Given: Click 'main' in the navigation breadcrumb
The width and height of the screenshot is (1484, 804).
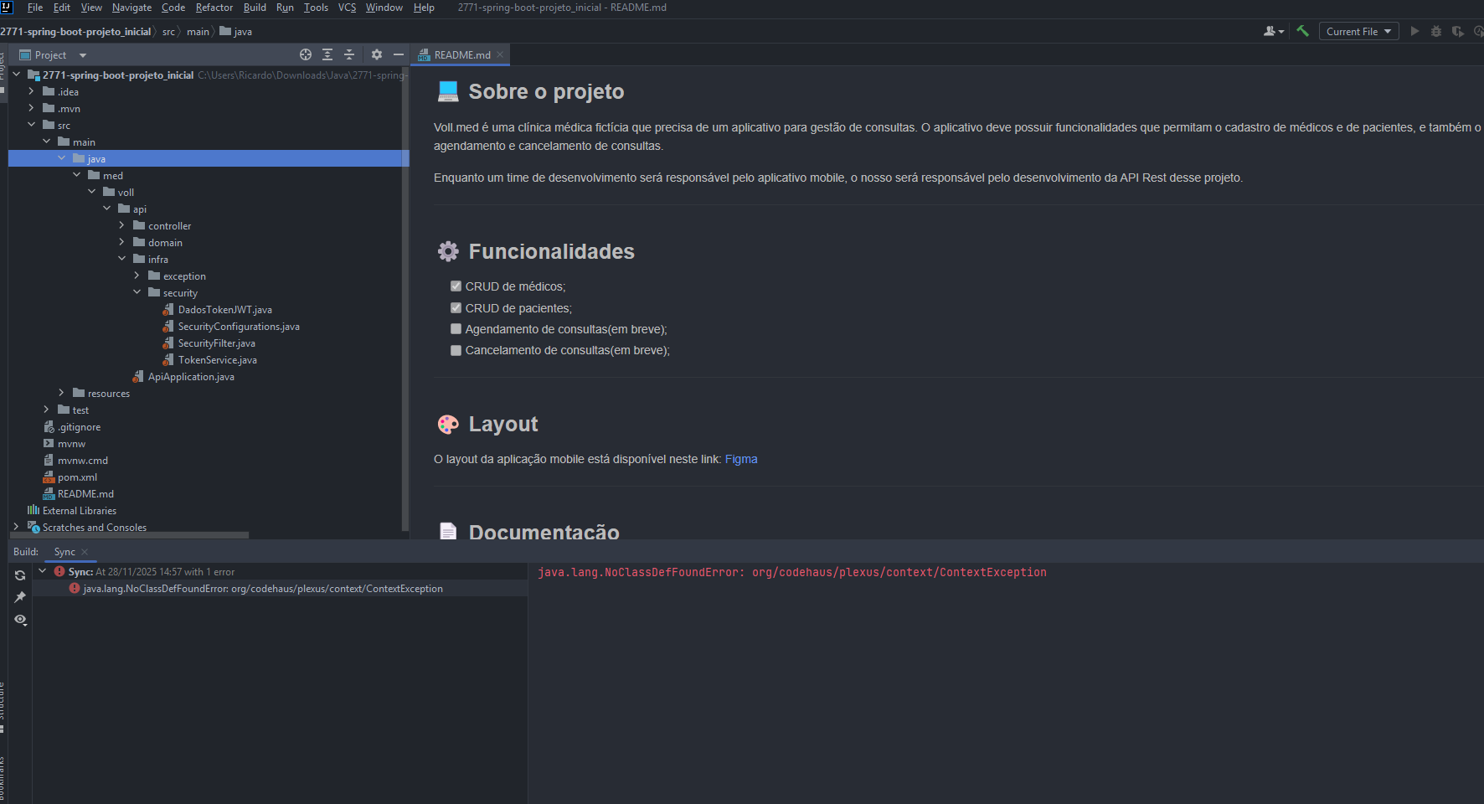Looking at the screenshot, I should coord(198,32).
